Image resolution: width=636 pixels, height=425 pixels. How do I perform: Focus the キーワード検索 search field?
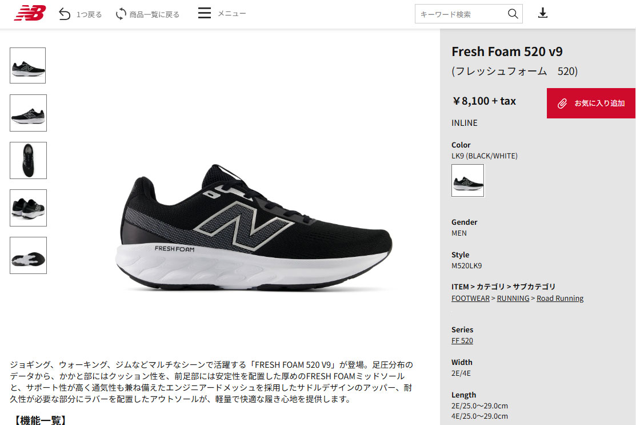[461, 14]
